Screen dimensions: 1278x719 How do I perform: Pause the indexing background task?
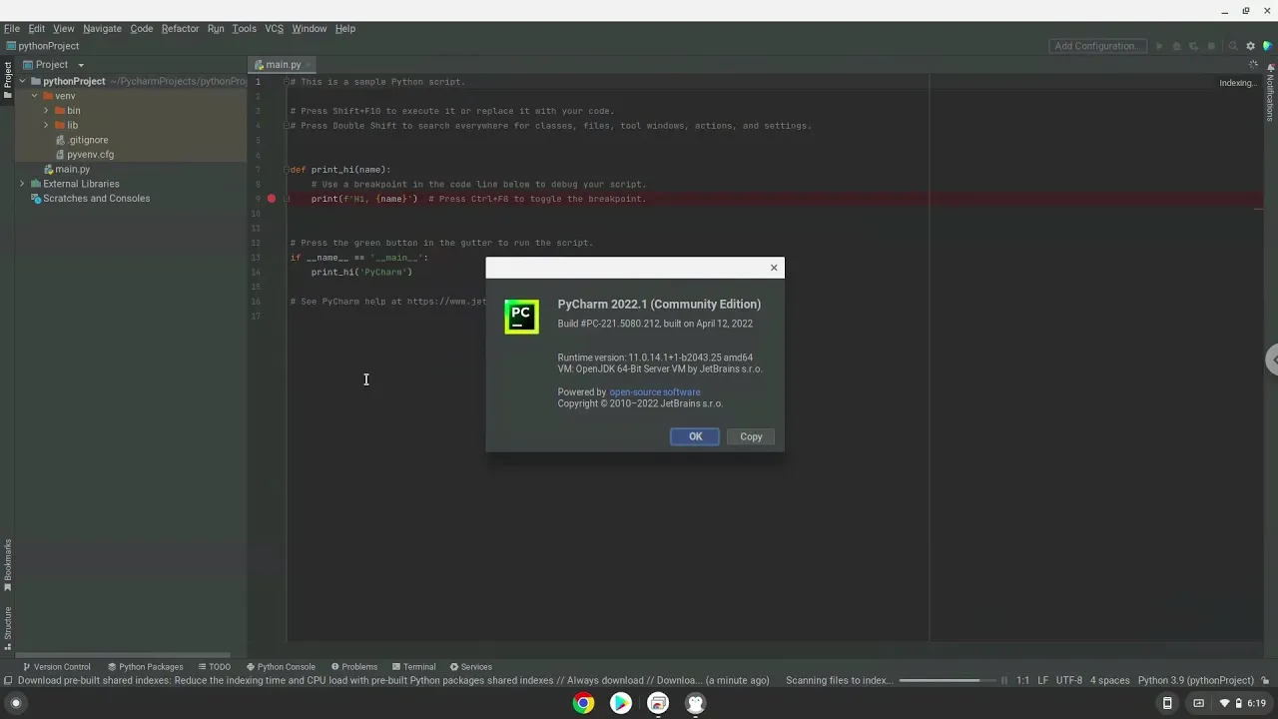point(1004,681)
